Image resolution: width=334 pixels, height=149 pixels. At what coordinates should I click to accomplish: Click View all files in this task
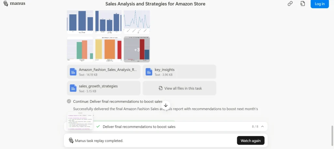coord(179,88)
